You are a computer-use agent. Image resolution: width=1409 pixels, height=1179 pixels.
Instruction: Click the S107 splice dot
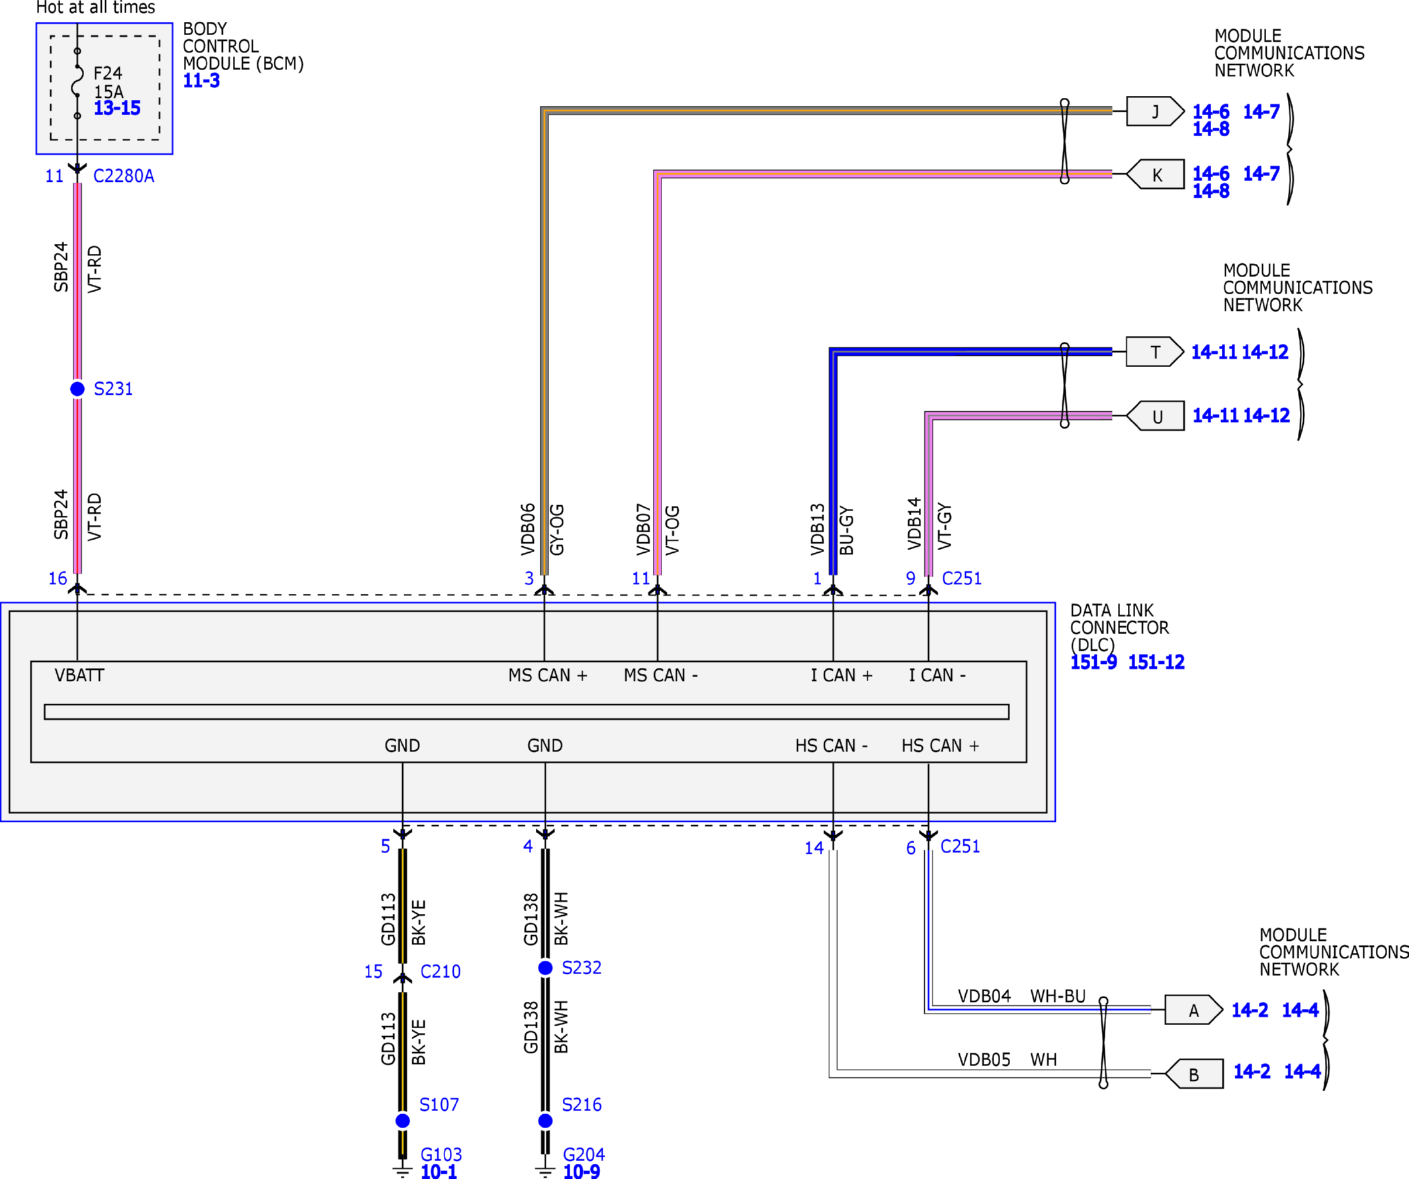tap(403, 1121)
